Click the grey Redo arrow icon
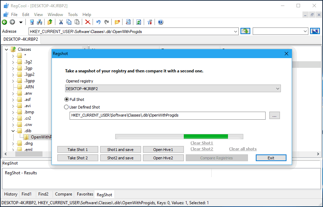Screen dimensions: 323x207 pyautogui.click(x=107, y=22)
